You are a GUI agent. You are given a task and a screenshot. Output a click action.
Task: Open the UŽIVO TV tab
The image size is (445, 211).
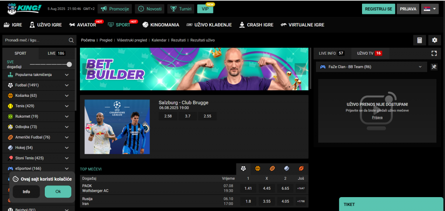(x=369, y=53)
